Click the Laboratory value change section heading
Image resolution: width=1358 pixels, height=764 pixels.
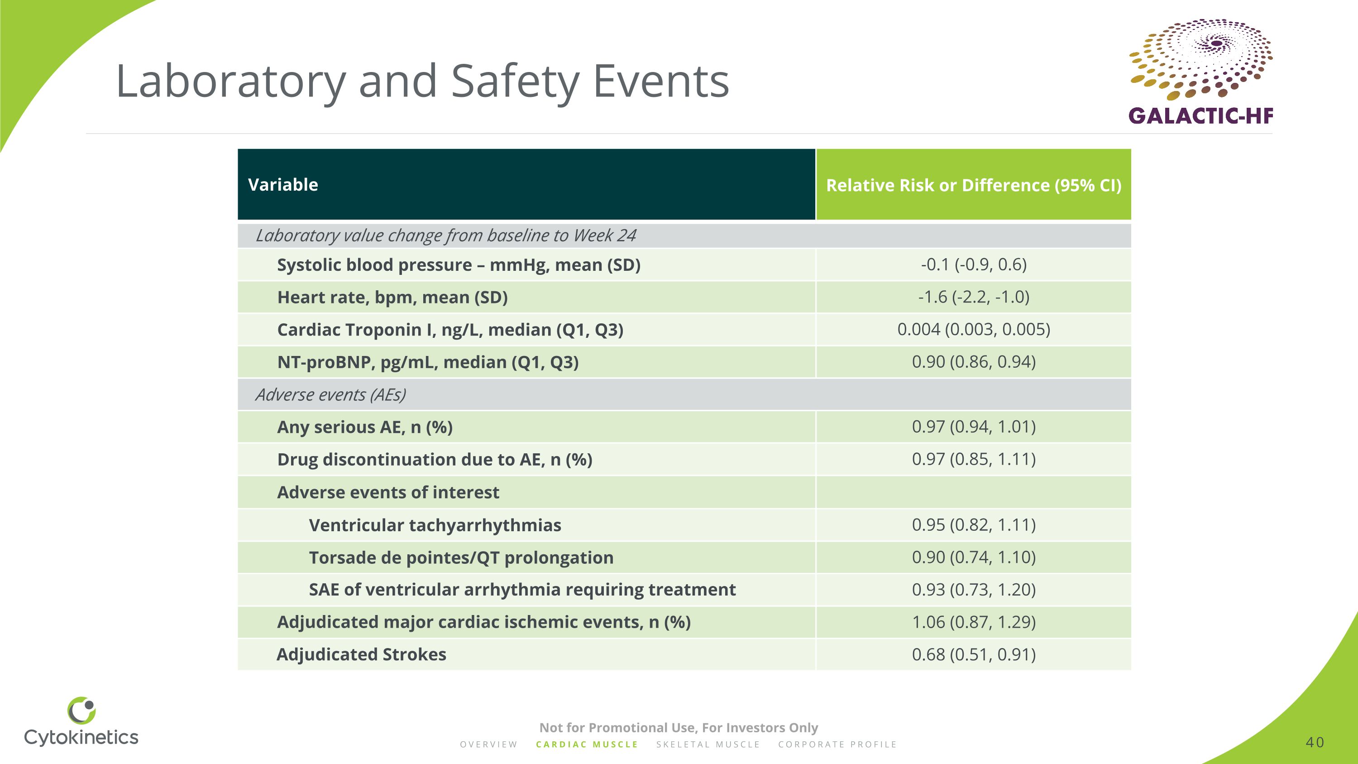[x=446, y=235]
